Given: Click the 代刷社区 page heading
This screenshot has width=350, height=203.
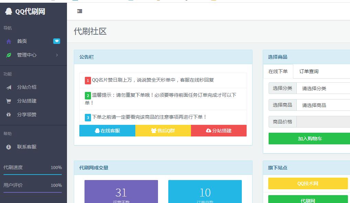Looking at the screenshot, I should pyautogui.click(x=90, y=31).
